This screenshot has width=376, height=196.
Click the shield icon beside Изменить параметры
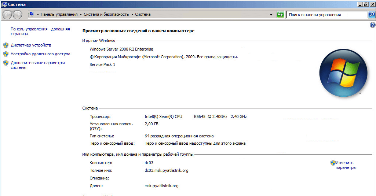333,163
